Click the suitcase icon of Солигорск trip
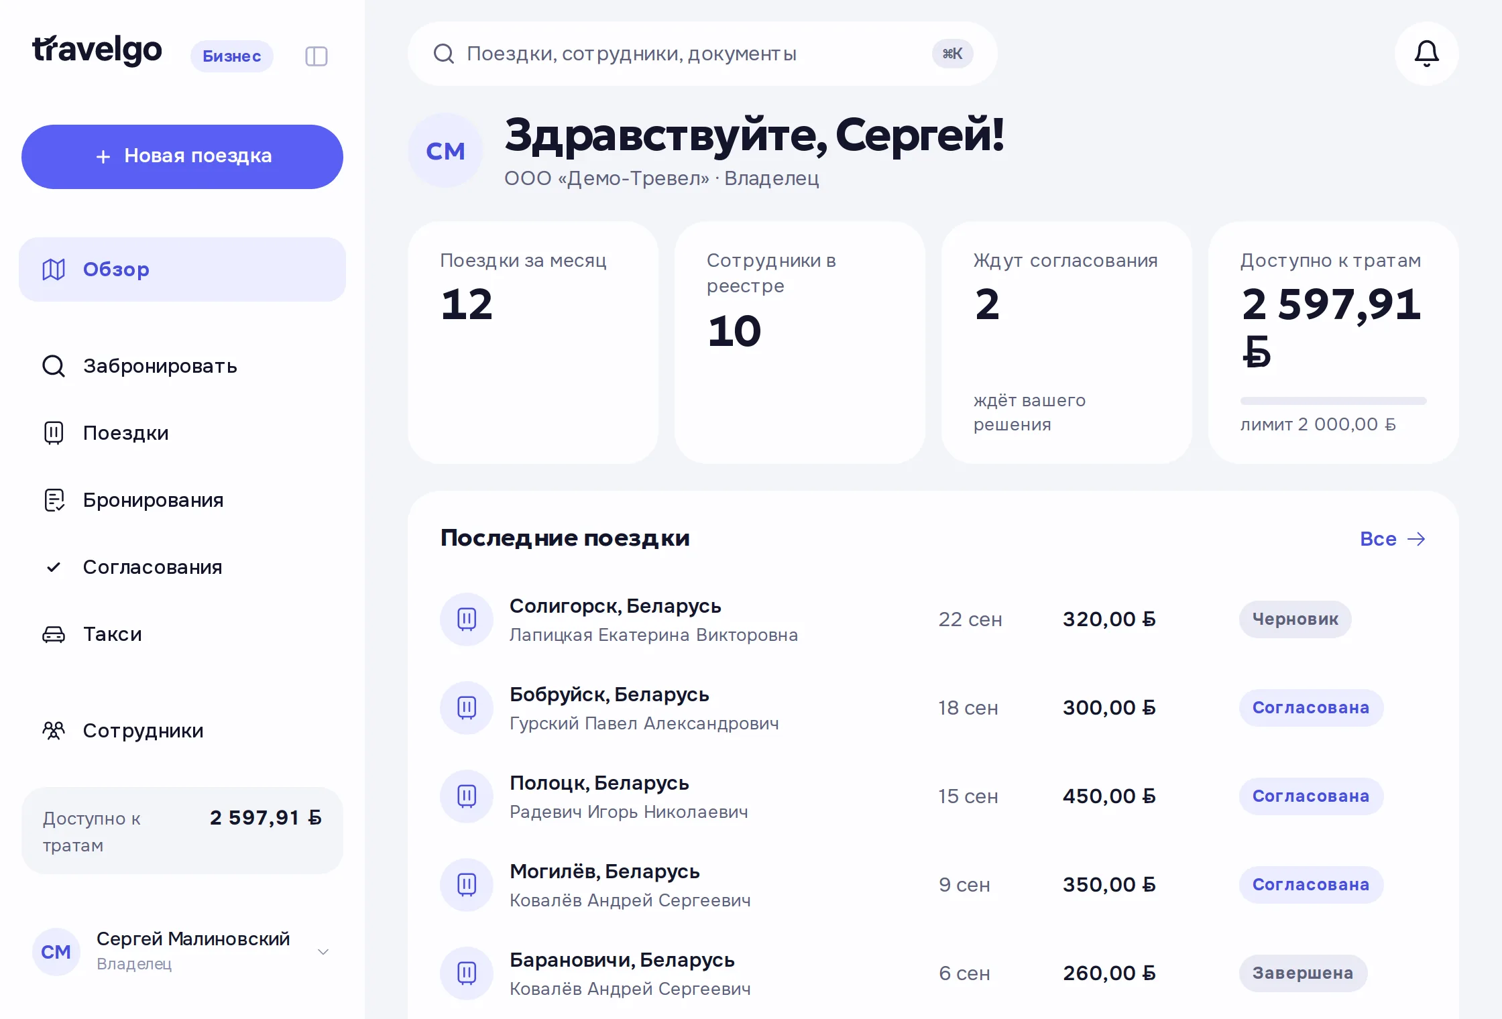The image size is (1502, 1019). [467, 619]
